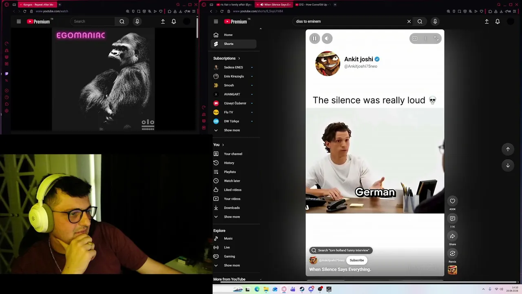
Task: Like the Short with the heart icon
Action: point(452,201)
